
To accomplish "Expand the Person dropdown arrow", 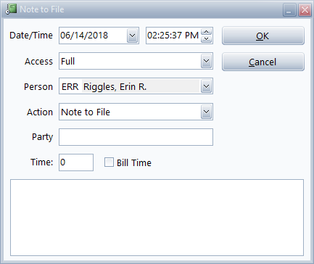I will pos(206,86).
